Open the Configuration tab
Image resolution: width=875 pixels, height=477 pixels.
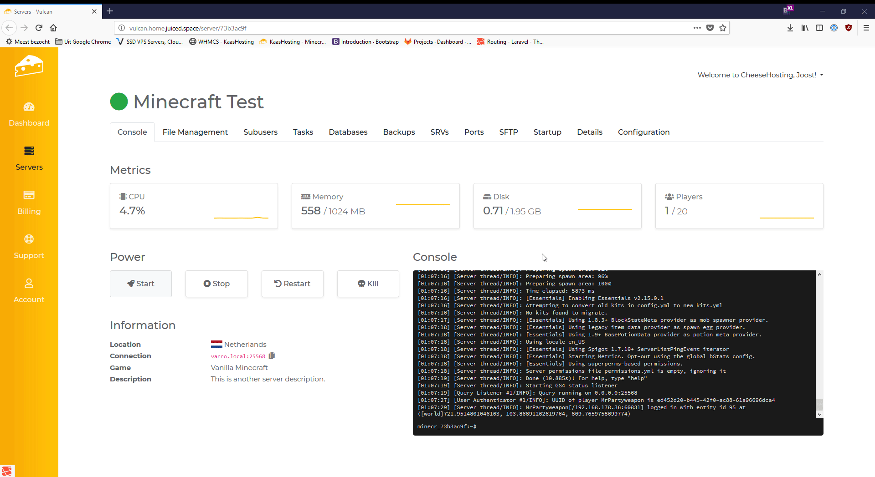643,132
